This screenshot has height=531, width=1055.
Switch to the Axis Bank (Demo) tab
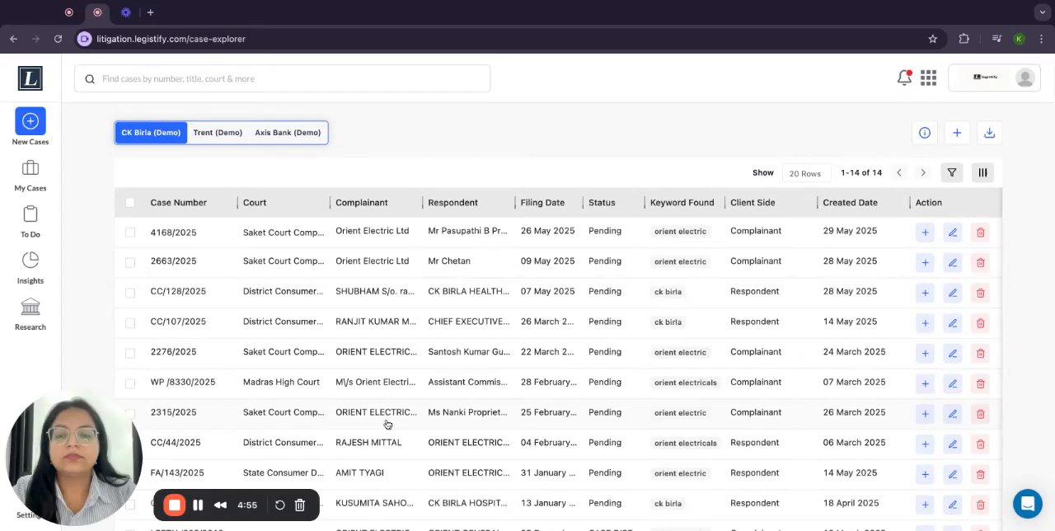(288, 133)
